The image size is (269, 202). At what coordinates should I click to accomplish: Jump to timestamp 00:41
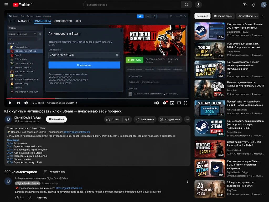[x=10, y=147]
